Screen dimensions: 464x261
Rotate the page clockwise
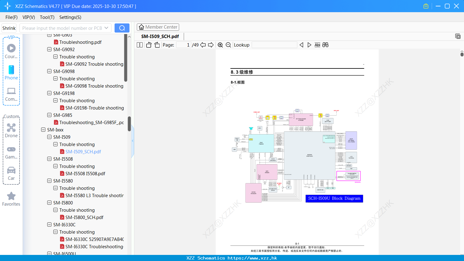point(157,45)
